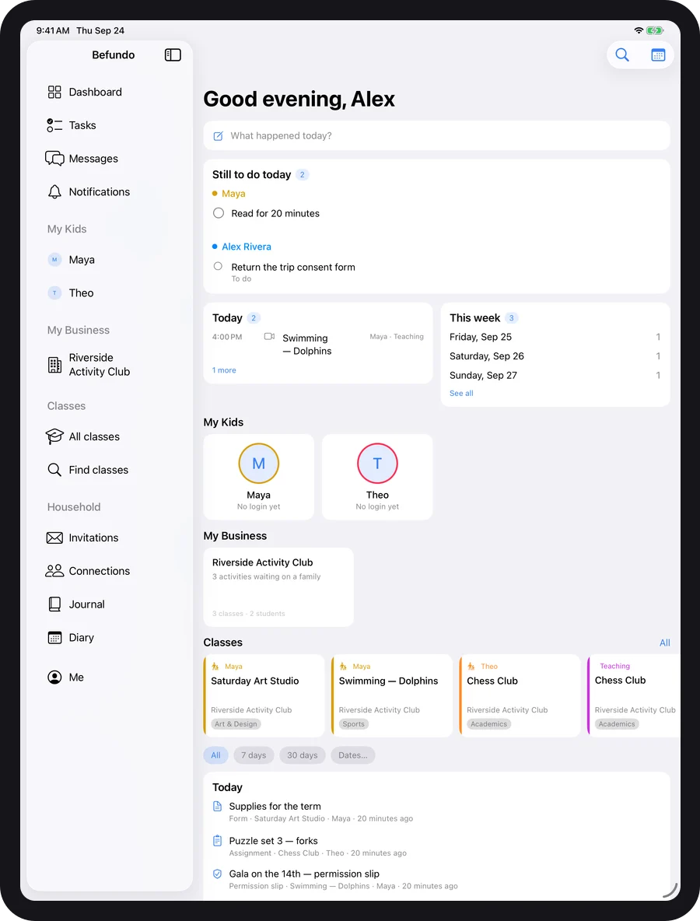Open the Maya task group label
Image resolution: width=700 pixels, height=921 pixels.
click(234, 194)
